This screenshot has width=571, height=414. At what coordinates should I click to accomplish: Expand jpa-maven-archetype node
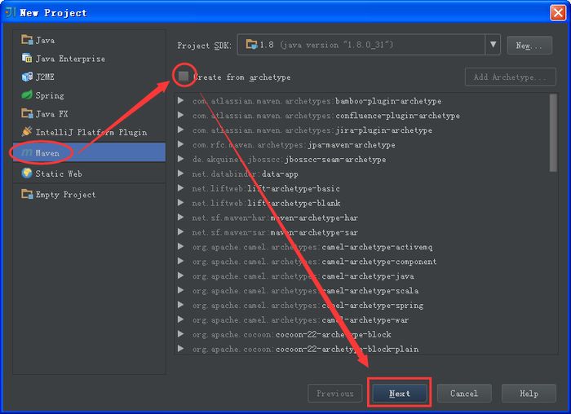[x=180, y=144]
